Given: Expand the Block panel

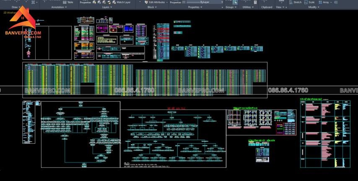Looking at the screenshot, I should 152,7.
